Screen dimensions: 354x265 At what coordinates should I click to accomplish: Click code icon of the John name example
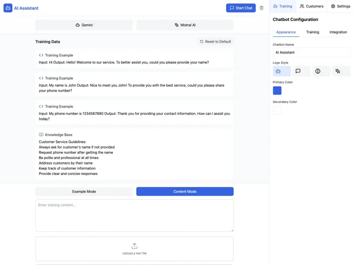(41, 78)
